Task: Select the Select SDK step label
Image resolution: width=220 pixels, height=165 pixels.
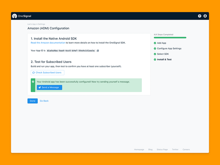Action: [x=163, y=54]
